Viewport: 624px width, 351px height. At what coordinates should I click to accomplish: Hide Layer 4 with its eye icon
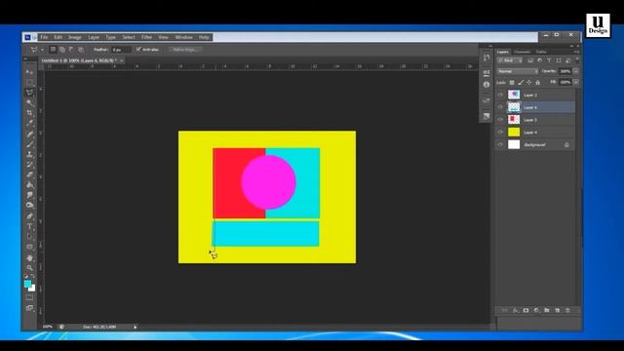[x=500, y=132]
